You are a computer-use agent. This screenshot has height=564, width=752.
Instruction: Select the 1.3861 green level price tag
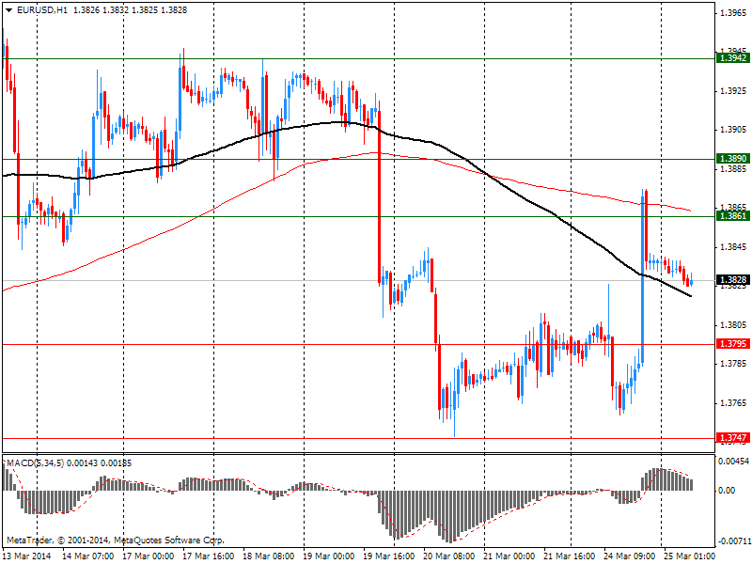coord(732,216)
